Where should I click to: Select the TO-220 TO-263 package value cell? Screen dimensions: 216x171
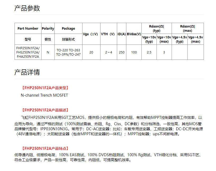point(68,52)
